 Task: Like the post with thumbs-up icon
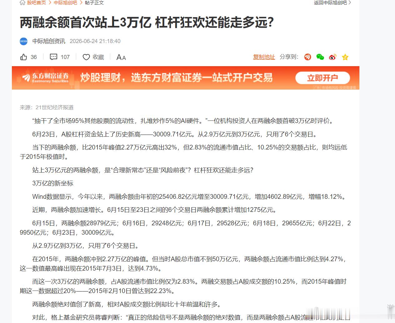pyautogui.click(x=24, y=57)
